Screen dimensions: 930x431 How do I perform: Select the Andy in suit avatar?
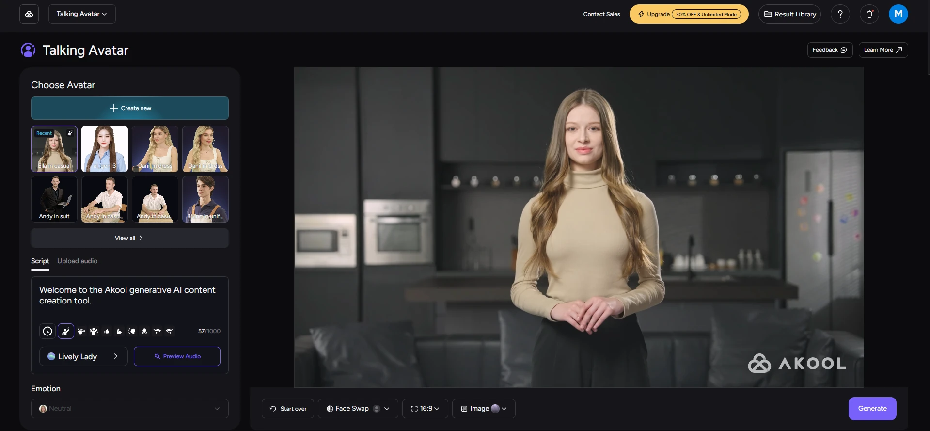54,199
